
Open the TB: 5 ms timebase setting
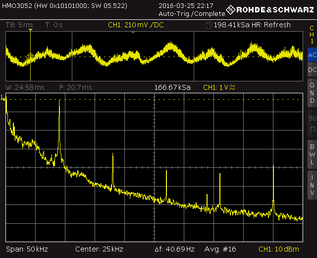point(19,25)
